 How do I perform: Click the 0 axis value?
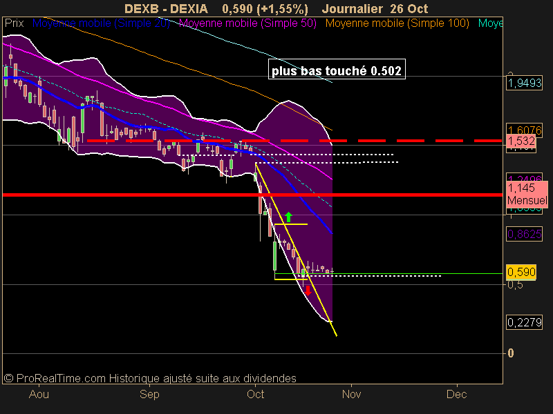click(511, 353)
